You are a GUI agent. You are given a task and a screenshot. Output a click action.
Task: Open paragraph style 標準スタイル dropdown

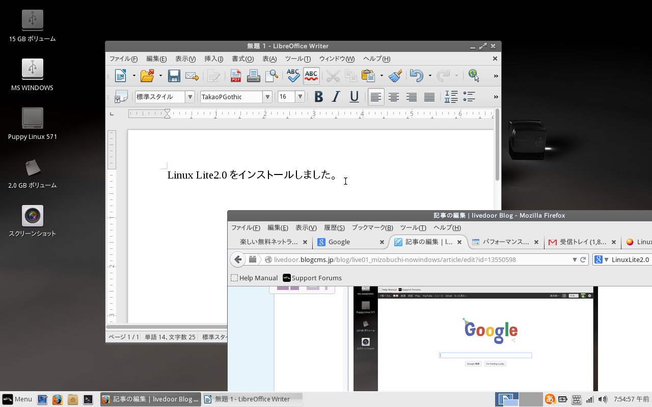coord(190,97)
